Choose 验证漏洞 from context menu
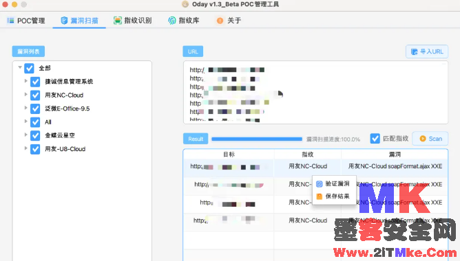The width and height of the screenshot is (460, 261). tap(334, 184)
